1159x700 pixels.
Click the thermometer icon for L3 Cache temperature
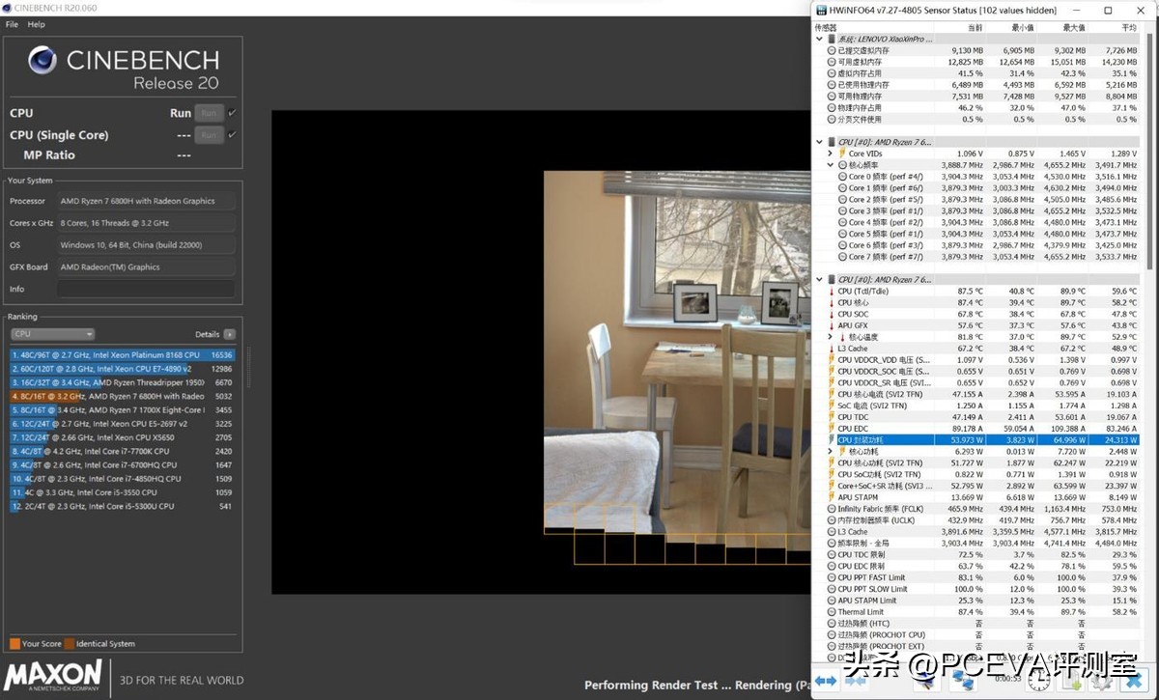click(832, 349)
